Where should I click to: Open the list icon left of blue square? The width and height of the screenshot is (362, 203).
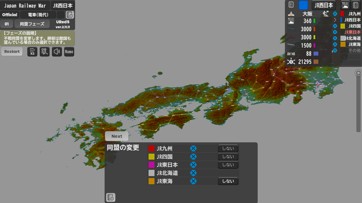coord(291,5)
